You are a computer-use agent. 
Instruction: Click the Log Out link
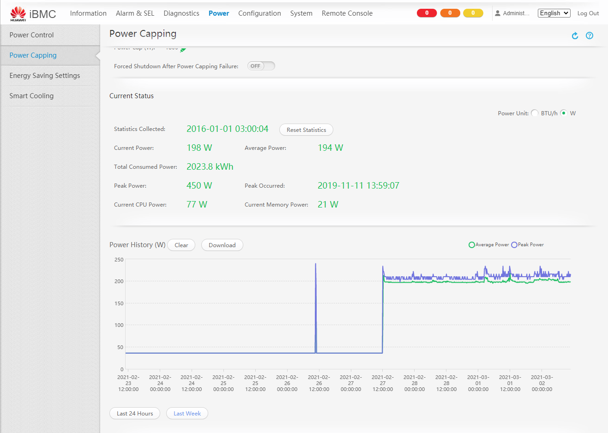(x=588, y=13)
